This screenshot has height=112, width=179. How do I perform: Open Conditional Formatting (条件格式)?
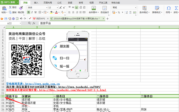coord(144,10)
